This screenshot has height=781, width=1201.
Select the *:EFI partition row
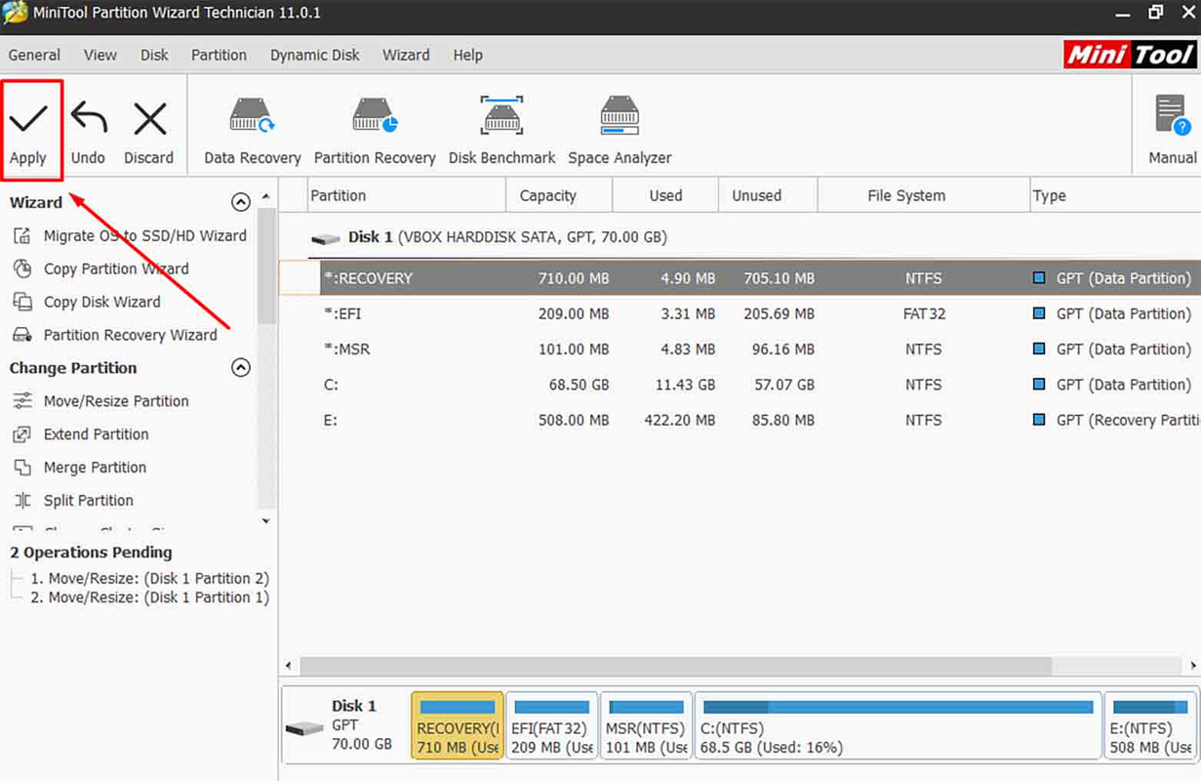click(740, 313)
